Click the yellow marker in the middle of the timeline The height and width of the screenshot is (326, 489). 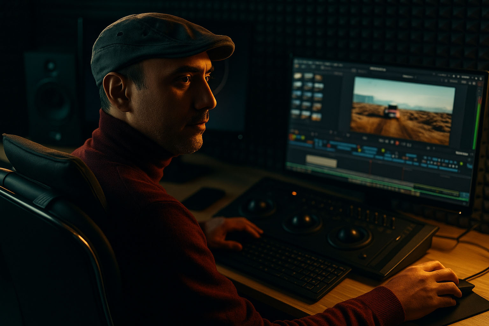pyautogui.click(x=383, y=151)
